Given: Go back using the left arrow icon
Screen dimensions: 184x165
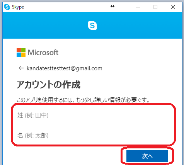Looking at the screenshot, I should (x=21, y=68).
